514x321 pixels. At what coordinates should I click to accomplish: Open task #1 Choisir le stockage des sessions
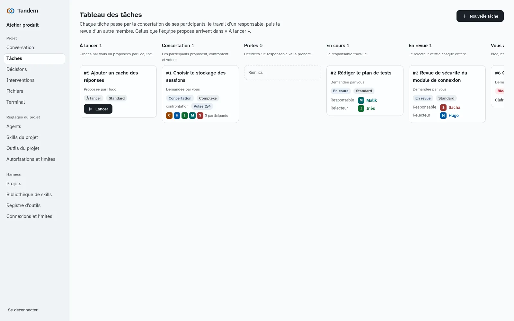196,76
